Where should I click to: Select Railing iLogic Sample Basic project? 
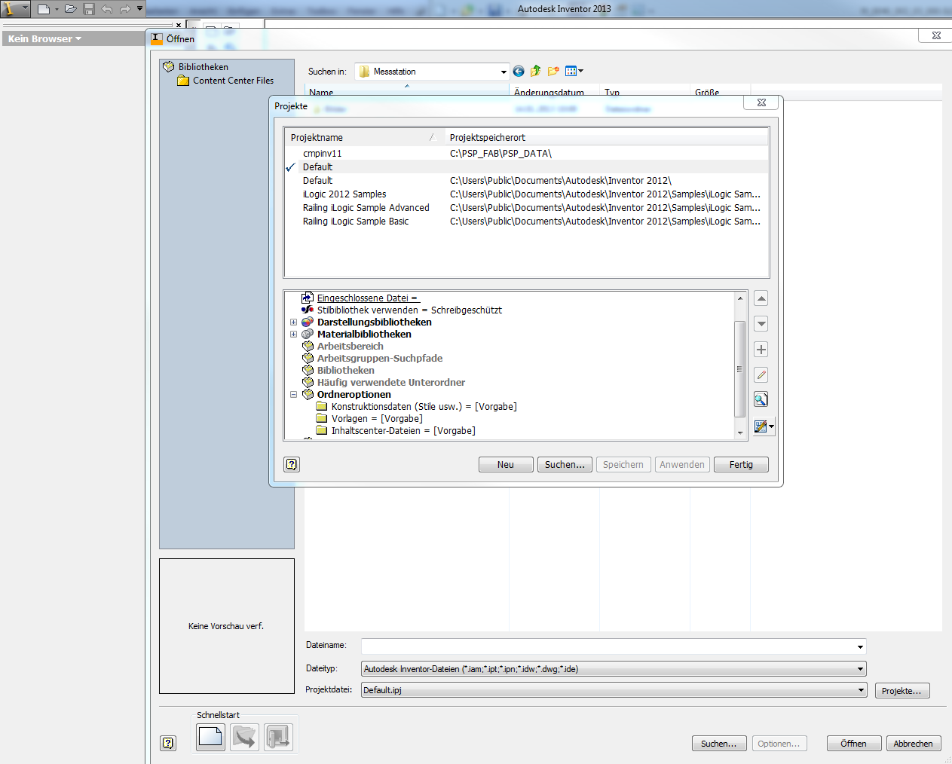(x=356, y=222)
